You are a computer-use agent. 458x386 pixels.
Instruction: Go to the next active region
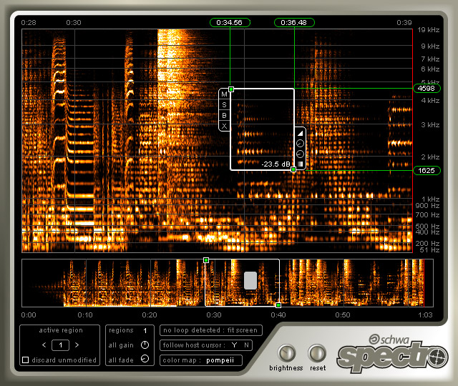point(78,345)
